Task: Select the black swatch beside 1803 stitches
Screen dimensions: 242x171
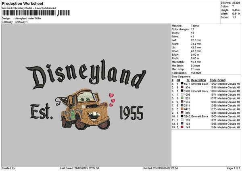Action: (182, 91)
